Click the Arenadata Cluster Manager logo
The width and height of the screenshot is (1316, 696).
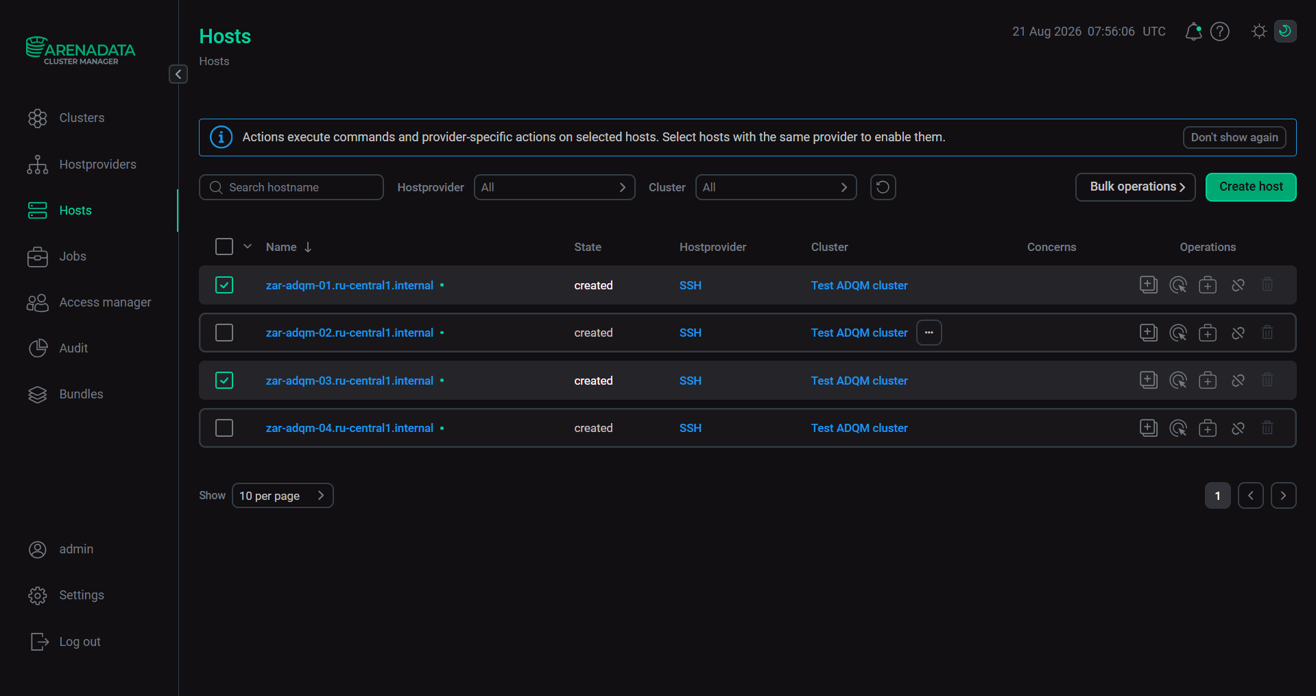coord(81,51)
